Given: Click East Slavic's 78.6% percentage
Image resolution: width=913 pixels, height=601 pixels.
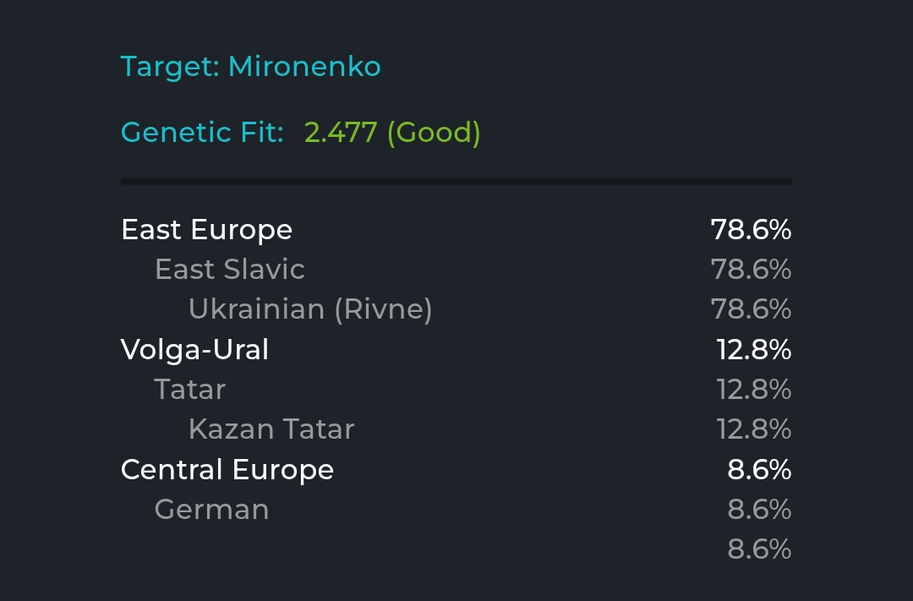Looking at the screenshot, I should click(752, 270).
